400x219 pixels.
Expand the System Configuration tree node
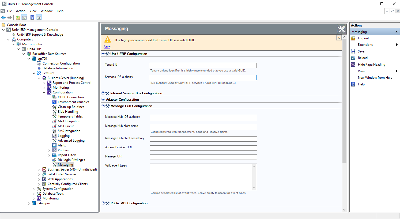34,189
